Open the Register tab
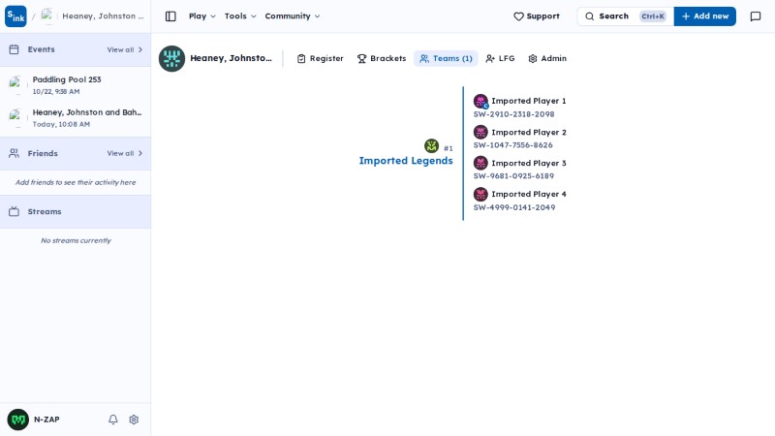Screen dimensions: 775x436 (x=321, y=58)
